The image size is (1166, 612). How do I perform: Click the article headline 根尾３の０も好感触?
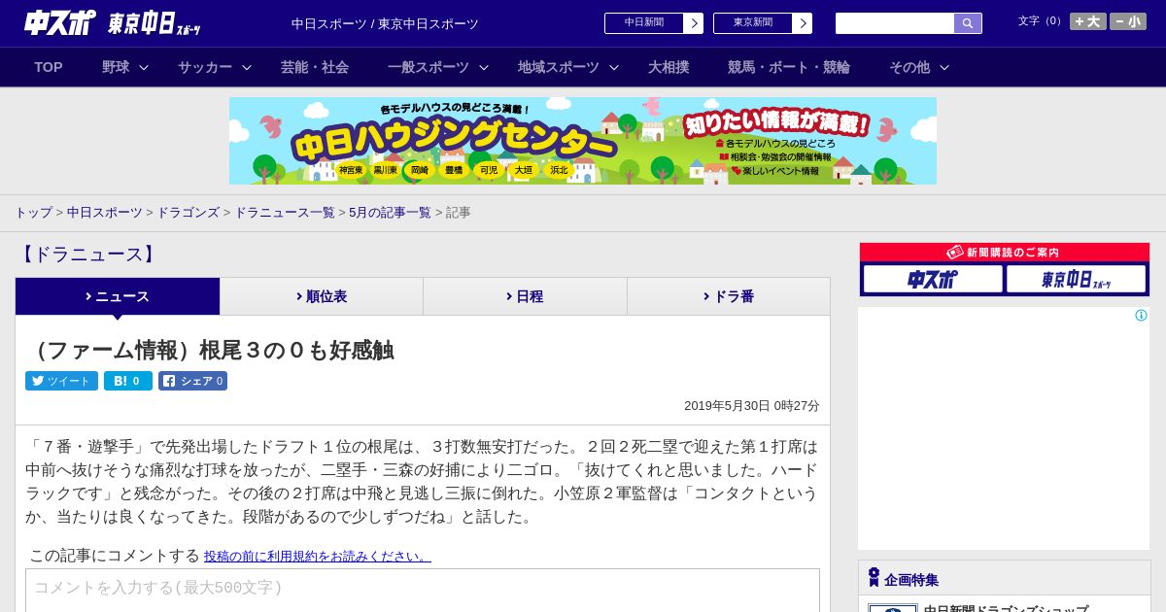coord(210,351)
